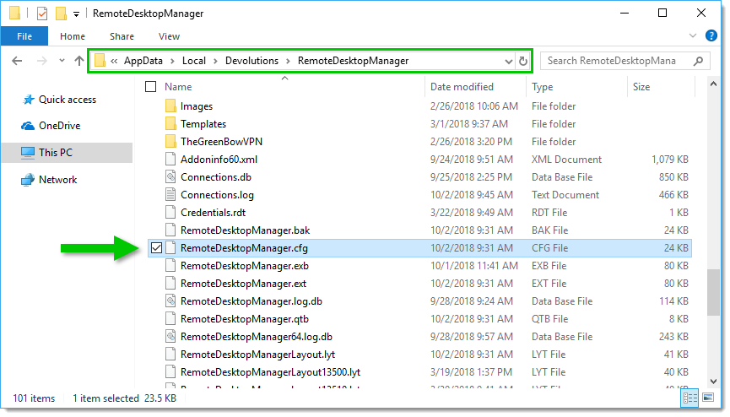This screenshot has width=730, height=417.
Task: Click the Properties quick access toolbar icon
Action: point(42,14)
